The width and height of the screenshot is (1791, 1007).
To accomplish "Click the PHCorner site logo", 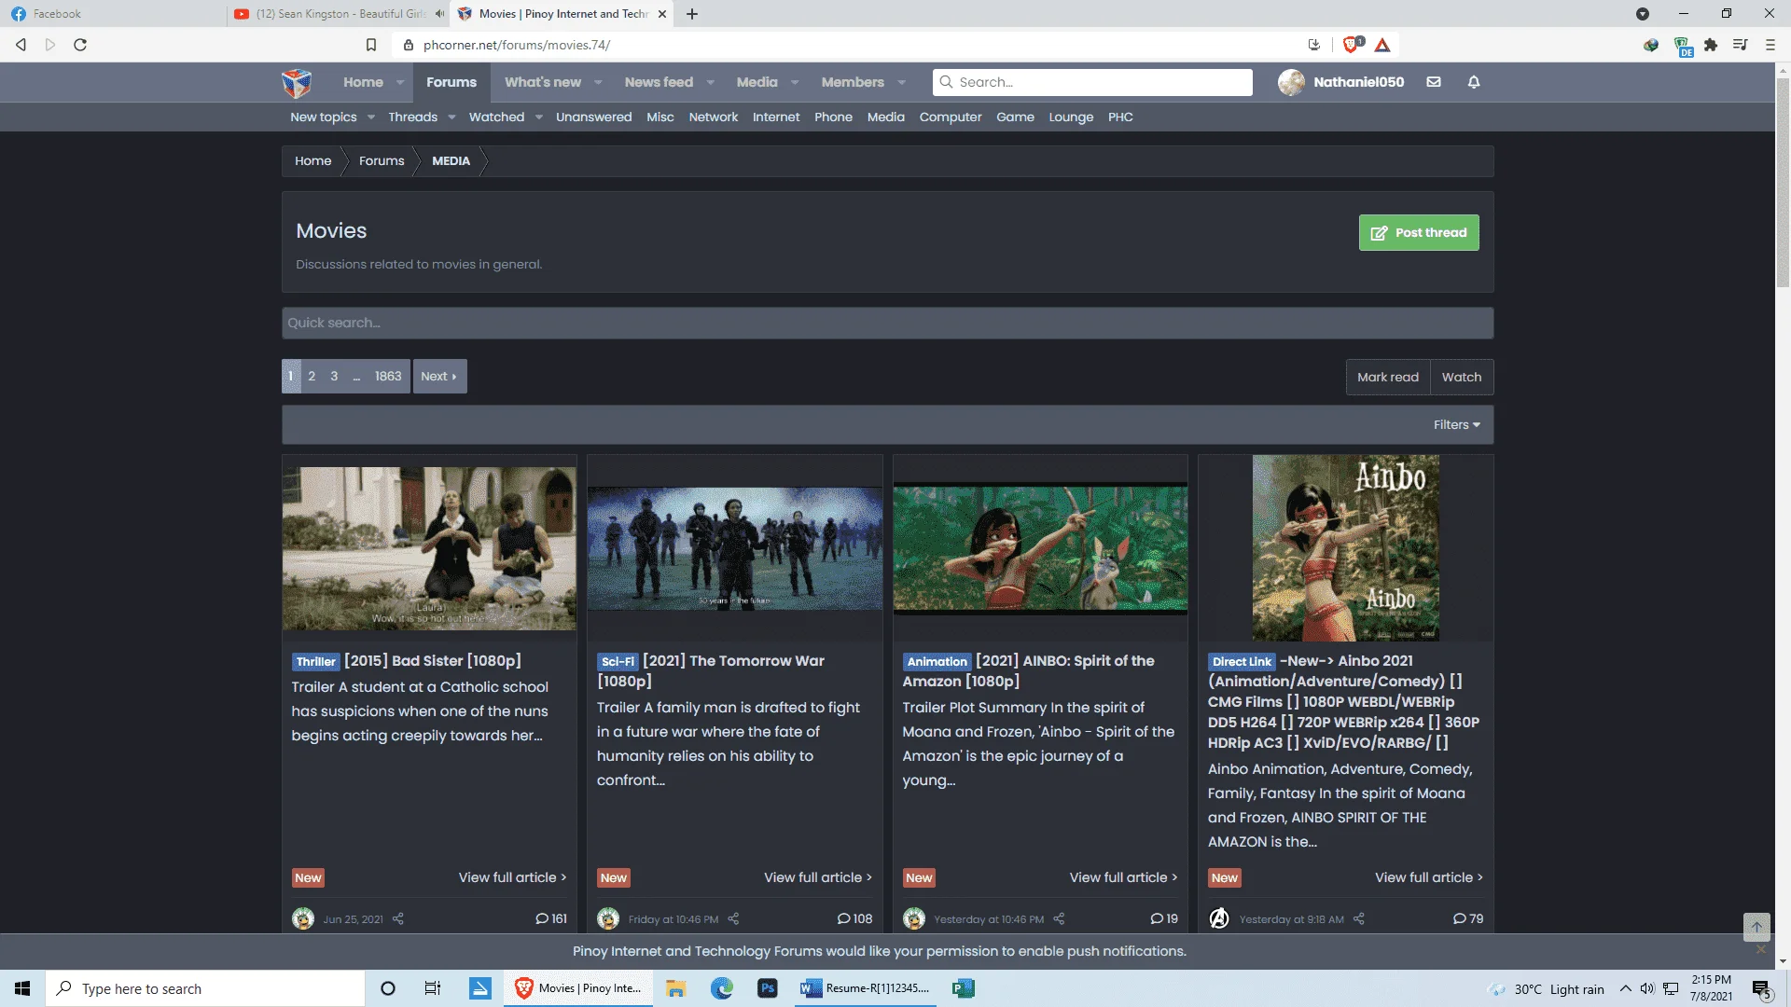I will (297, 82).
